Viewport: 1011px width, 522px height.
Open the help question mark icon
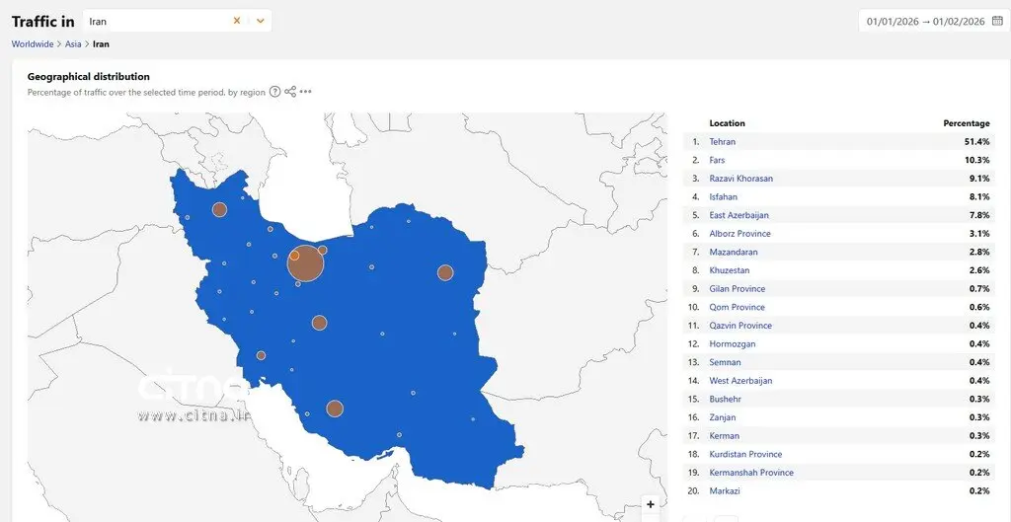274,92
